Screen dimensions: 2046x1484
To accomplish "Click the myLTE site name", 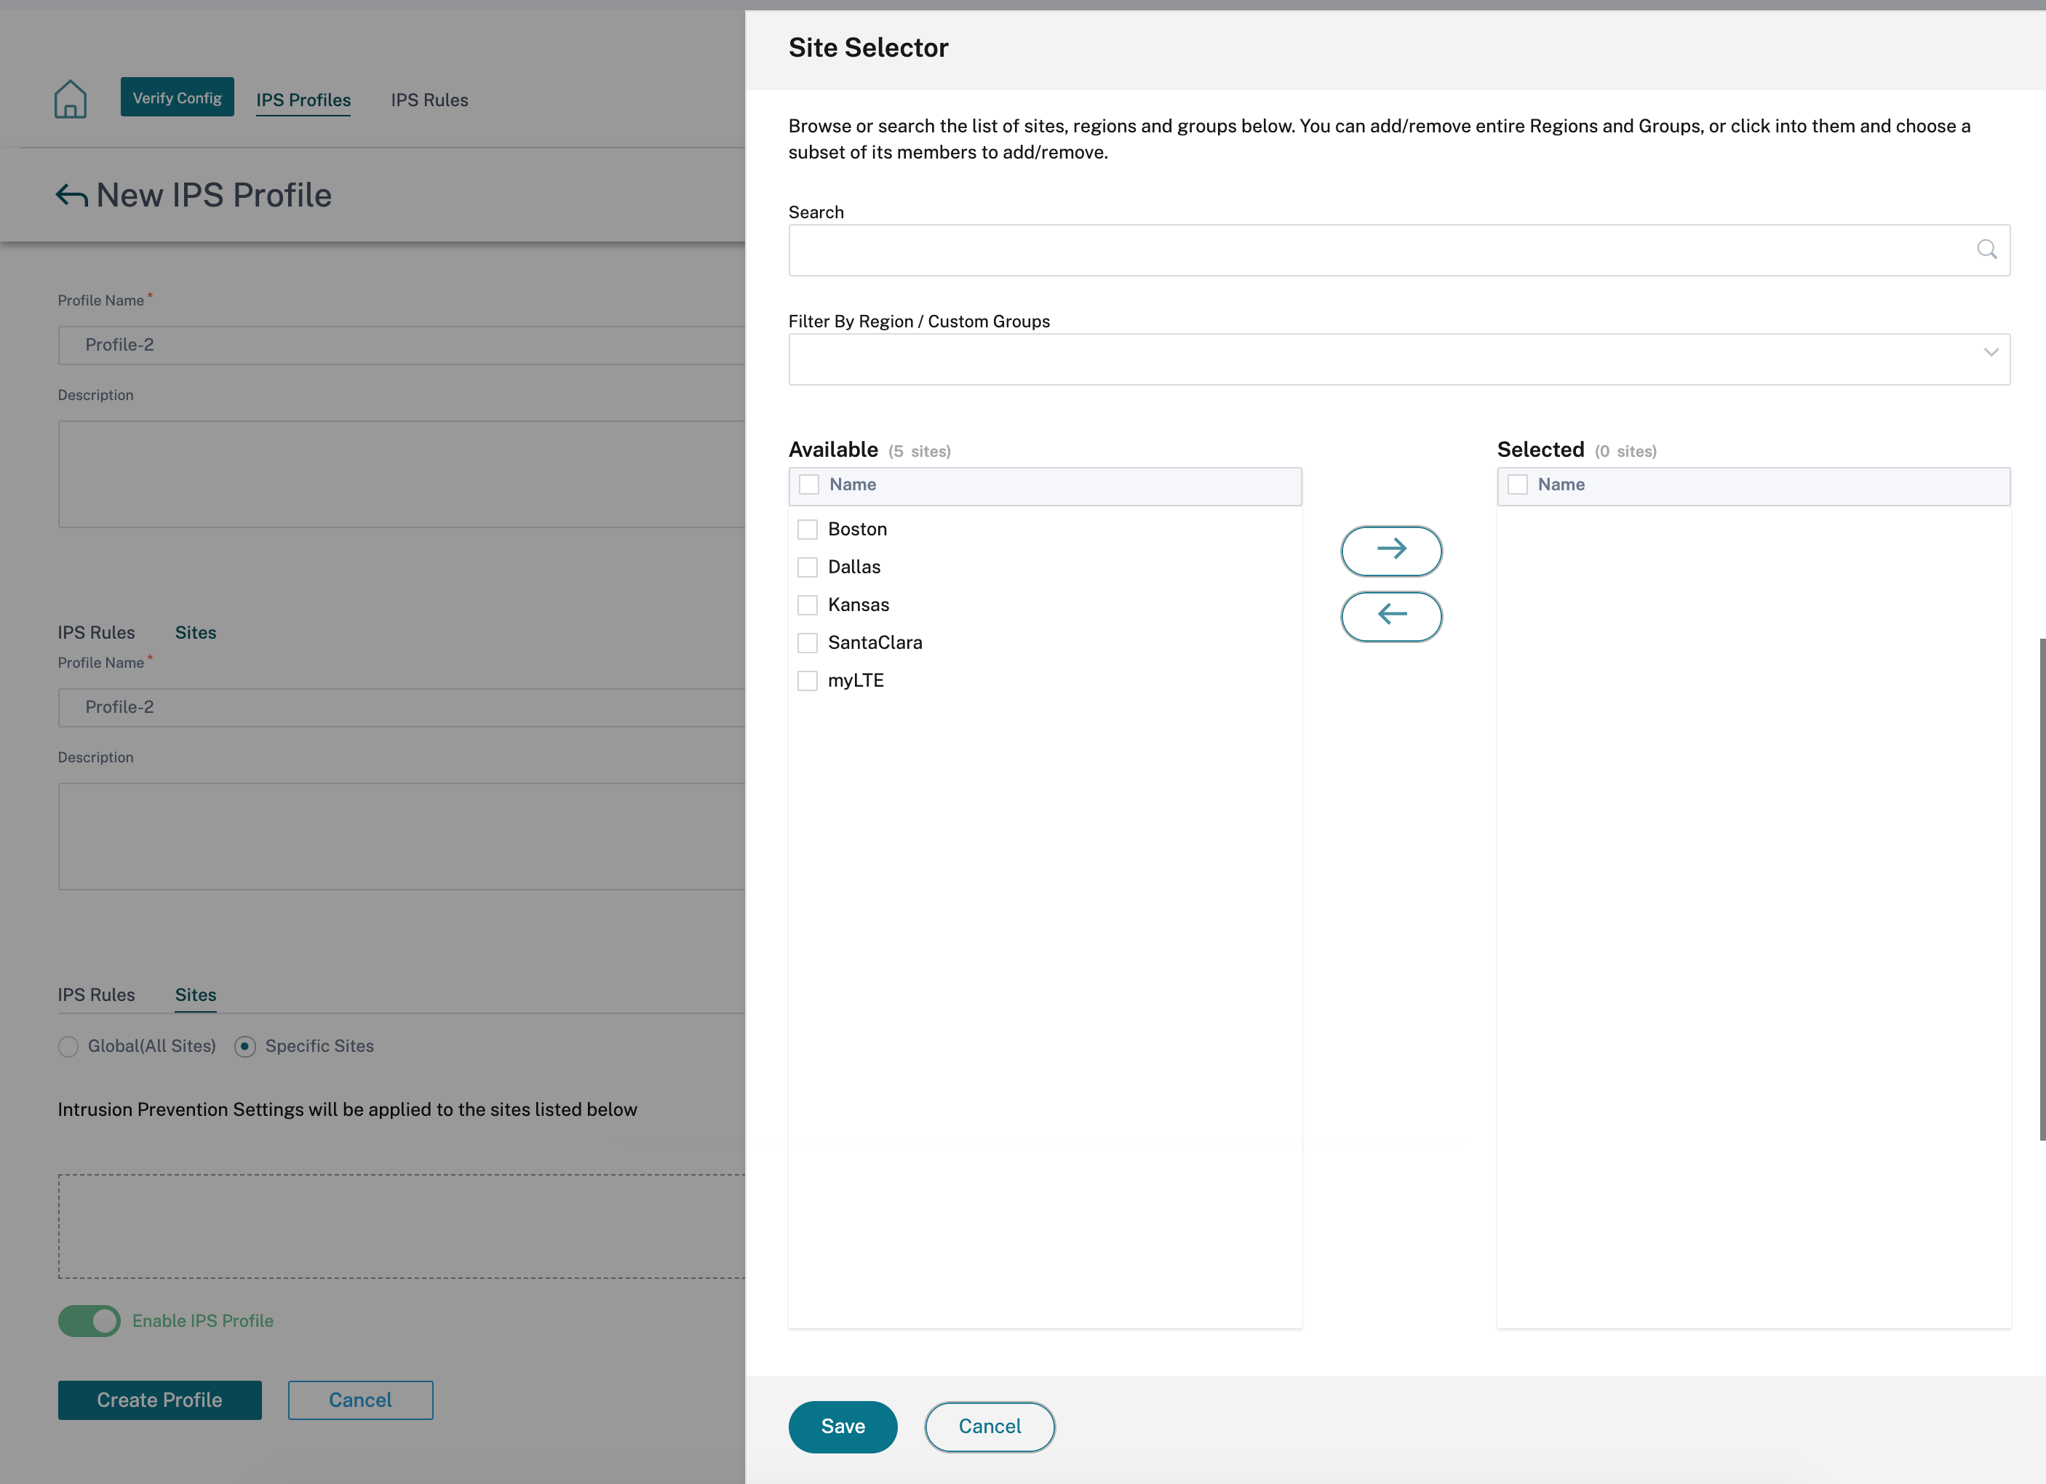I will [856, 681].
